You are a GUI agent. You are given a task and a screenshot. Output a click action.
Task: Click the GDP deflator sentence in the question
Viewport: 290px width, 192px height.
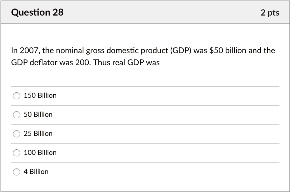coord(85,62)
